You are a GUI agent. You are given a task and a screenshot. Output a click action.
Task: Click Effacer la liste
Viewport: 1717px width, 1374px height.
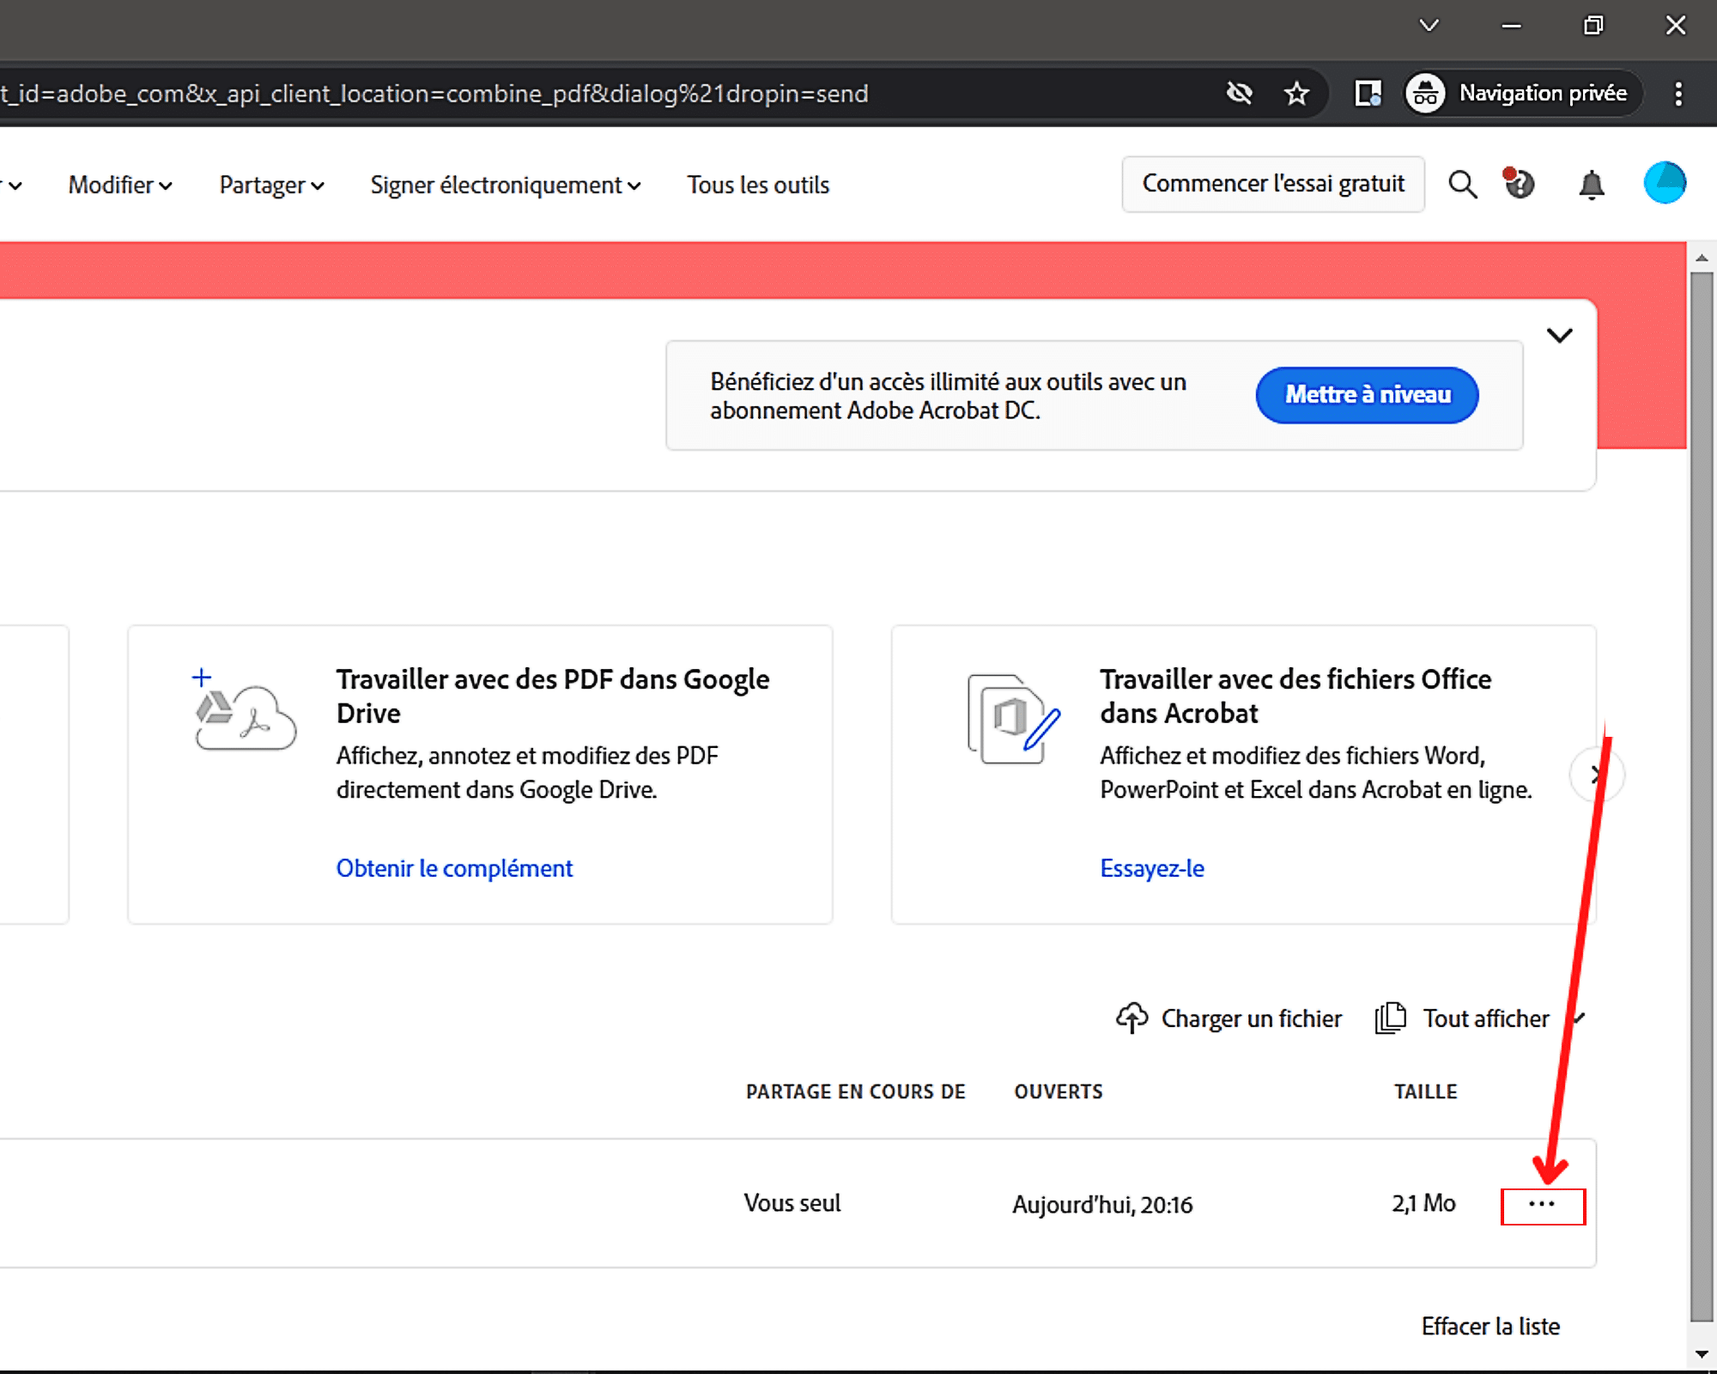[1490, 1326]
